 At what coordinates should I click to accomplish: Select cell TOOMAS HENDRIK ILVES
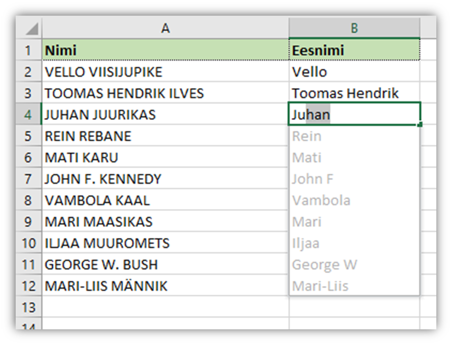pyautogui.click(x=165, y=93)
